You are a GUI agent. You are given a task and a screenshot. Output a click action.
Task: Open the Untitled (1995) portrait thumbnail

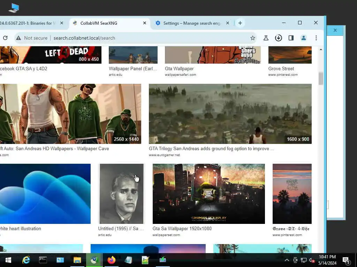click(121, 194)
